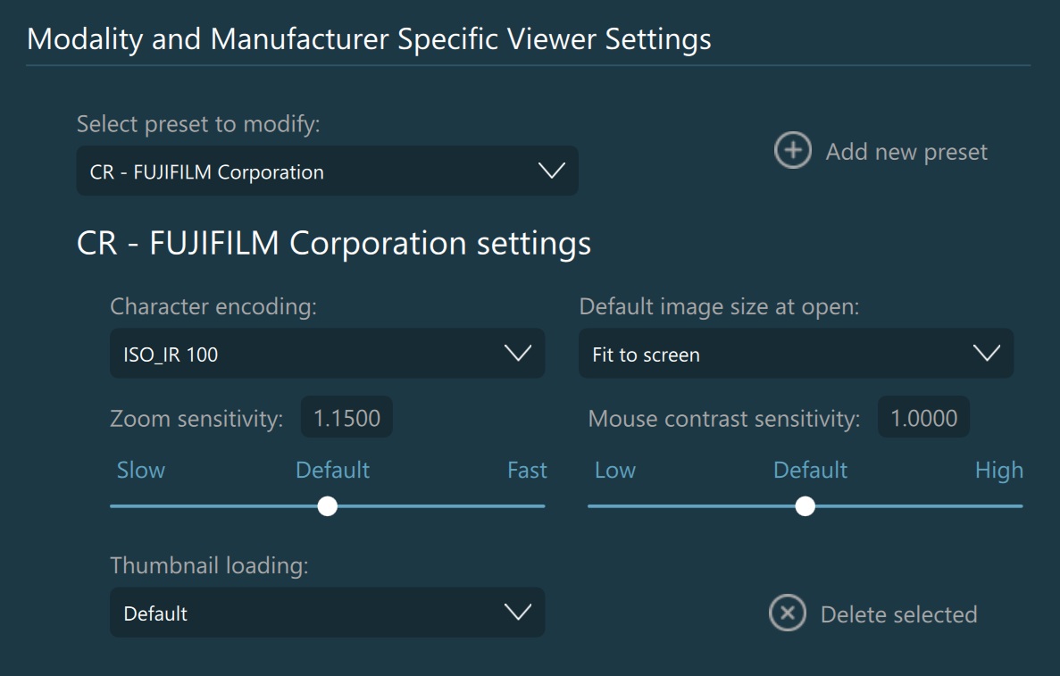Click the chevron arrow in Thumbnail loading box

(518, 613)
